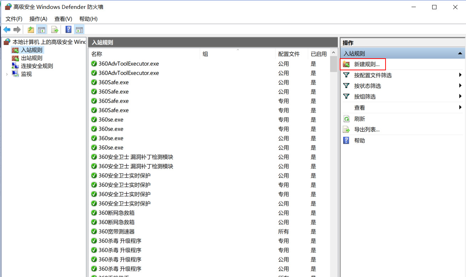Click the 查看 action label
Viewport: 466px width, 277px height.
pyautogui.click(x=360, y=108)
